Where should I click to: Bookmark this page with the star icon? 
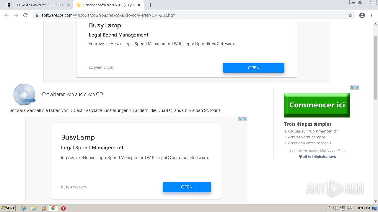tap(350, 15)
